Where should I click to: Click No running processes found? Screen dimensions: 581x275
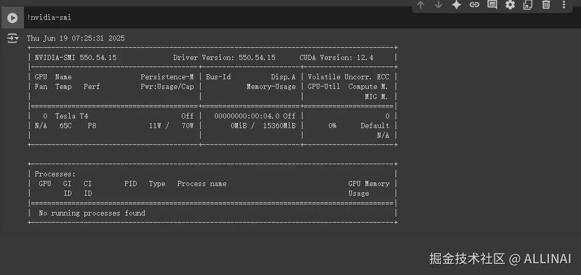92,213
